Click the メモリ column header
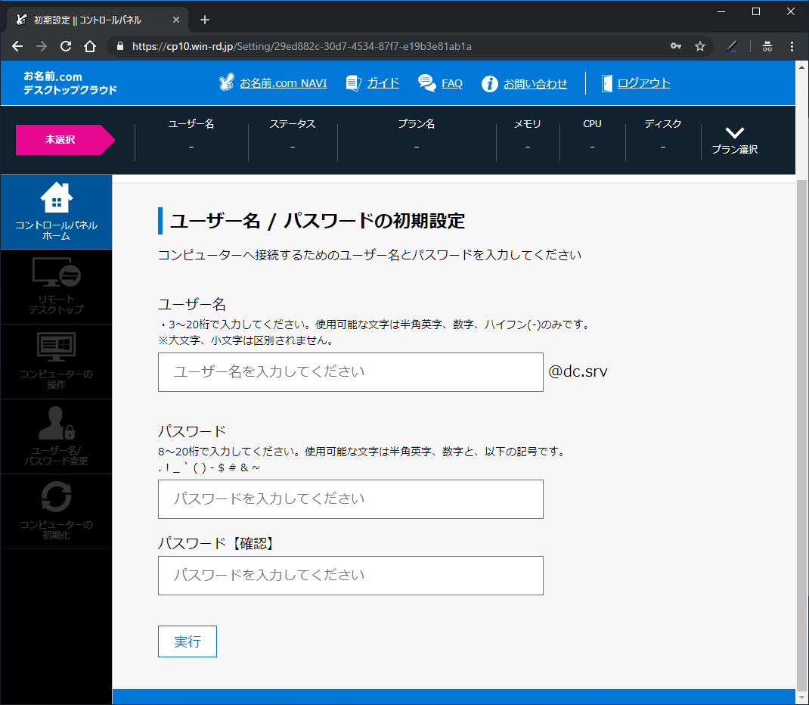809x705 pixels. tap(527, 124)
